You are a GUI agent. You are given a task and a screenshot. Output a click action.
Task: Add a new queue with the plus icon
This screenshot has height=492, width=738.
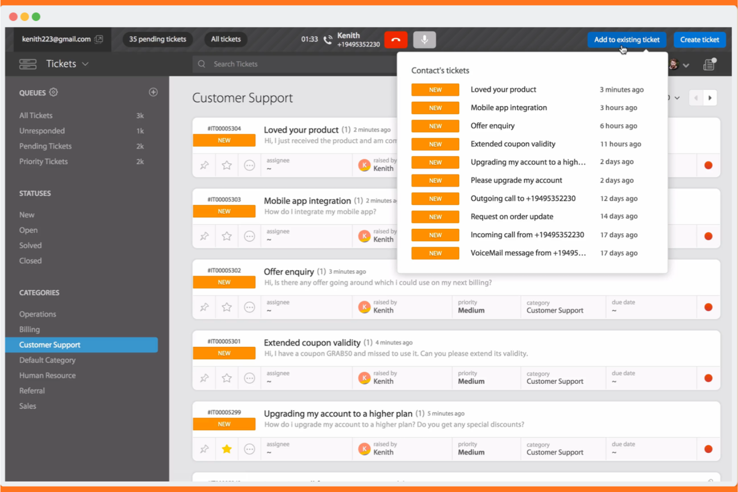[x=153, y=92]
